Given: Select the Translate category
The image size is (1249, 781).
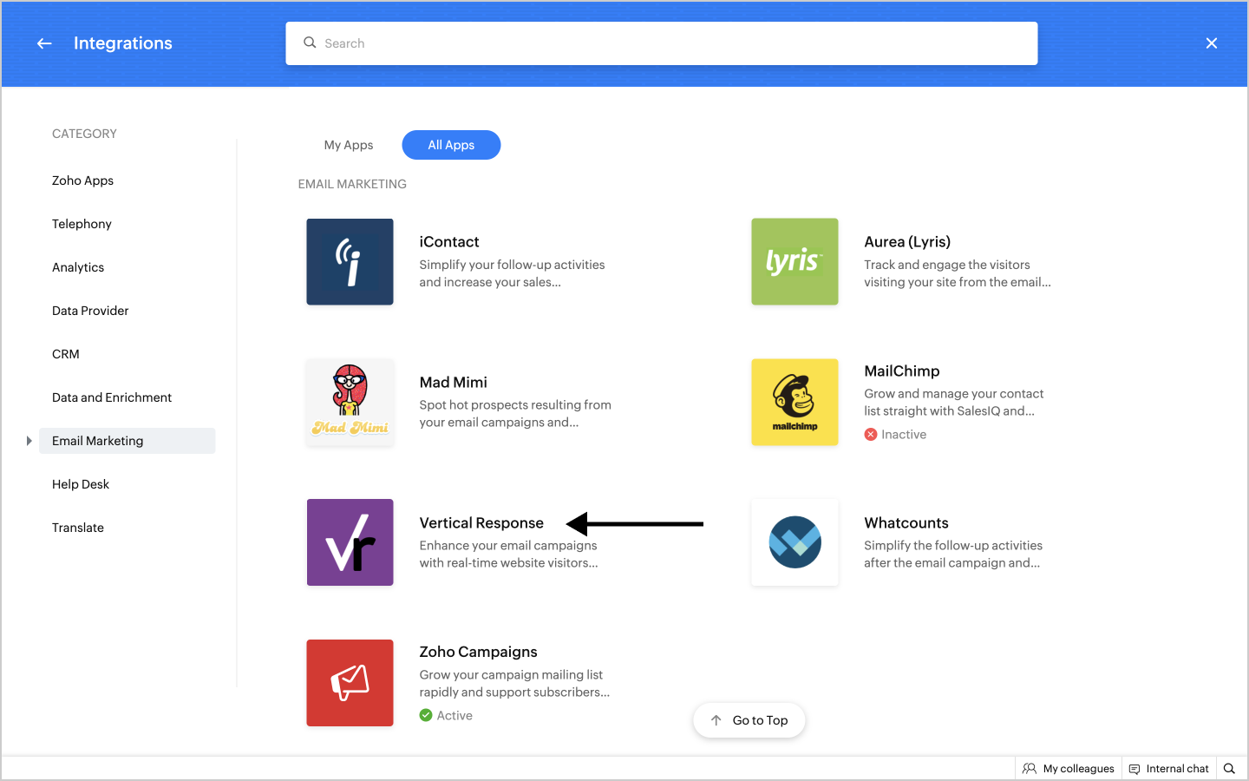Looking at the screenshot, I should (78, 528).
